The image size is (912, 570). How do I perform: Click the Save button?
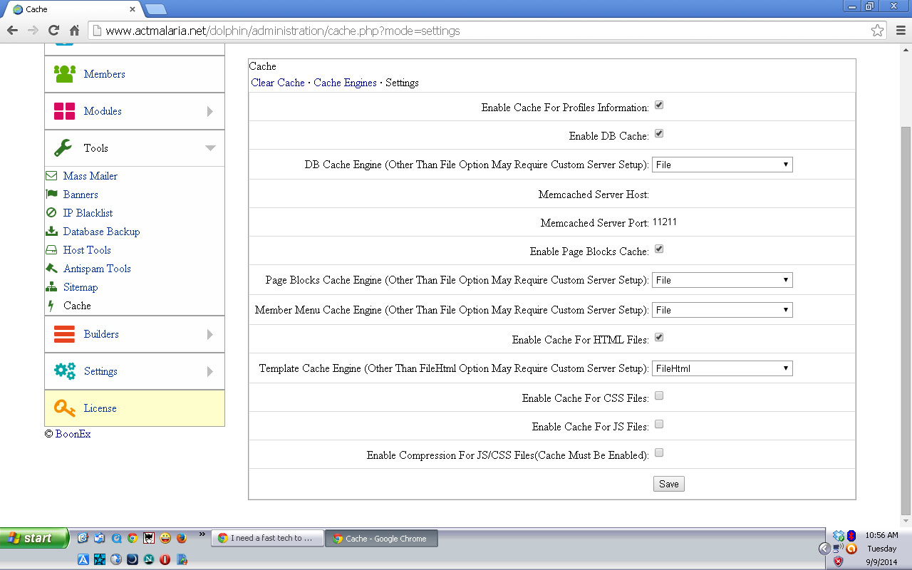[668, 484]
